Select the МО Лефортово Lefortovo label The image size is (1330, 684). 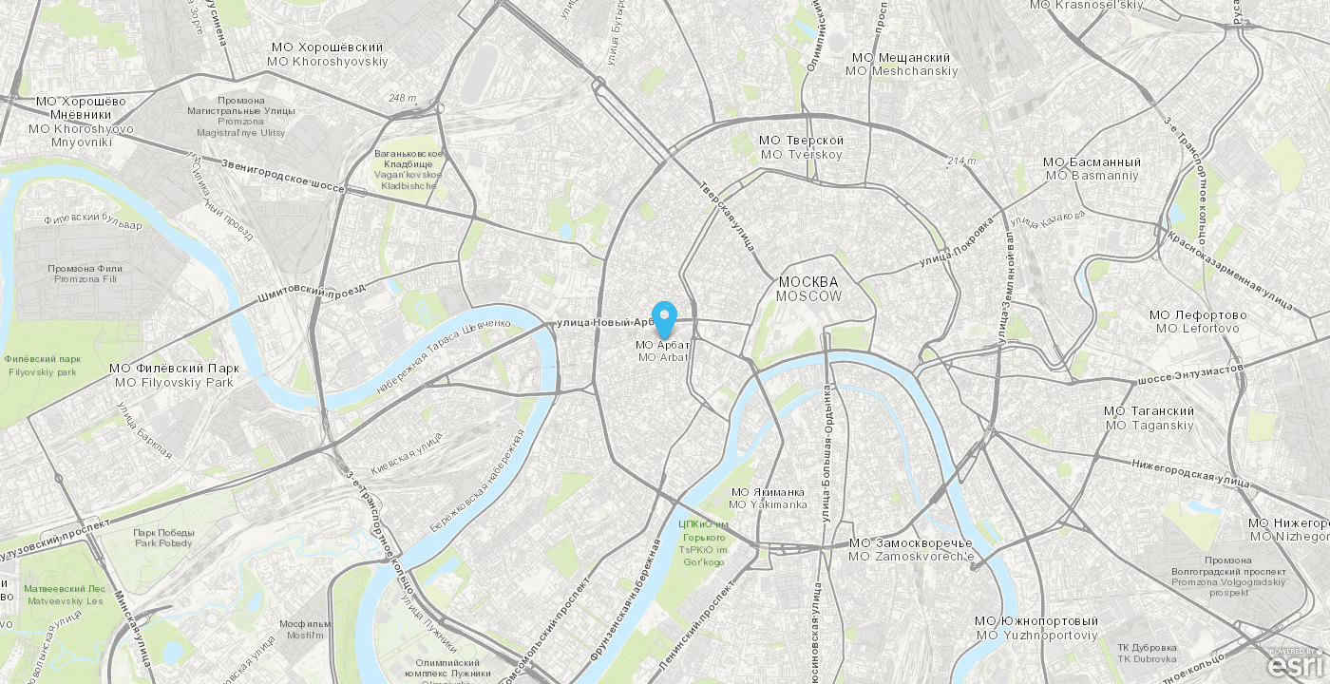1197,322
